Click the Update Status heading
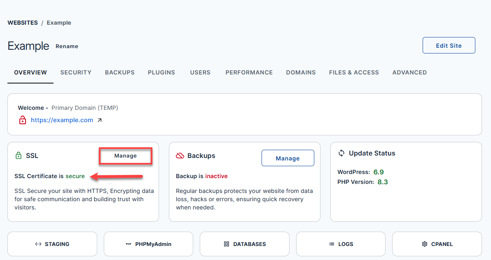Viewport: 491px width, 260px height. click(372, 153)
